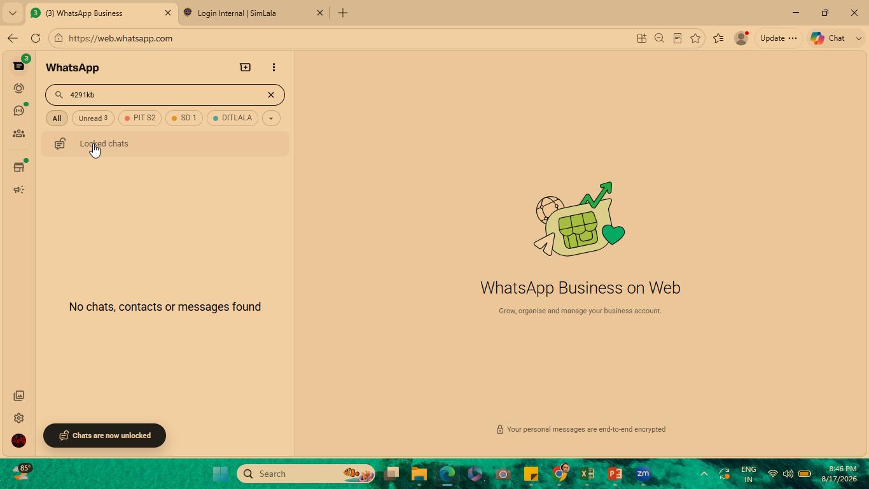Open WhatsApp settings gear icon
Viewport: 869px width, 489px height.
click(19, 418)
